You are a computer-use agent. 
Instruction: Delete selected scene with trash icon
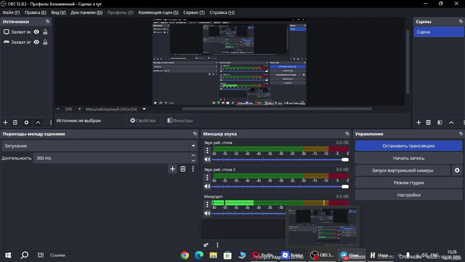point(428,123)
